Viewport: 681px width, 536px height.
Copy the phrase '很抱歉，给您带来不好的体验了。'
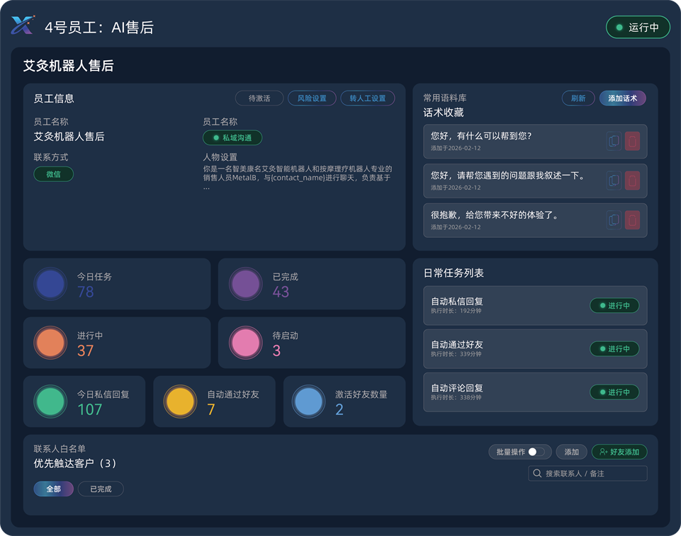click(614, 220)
